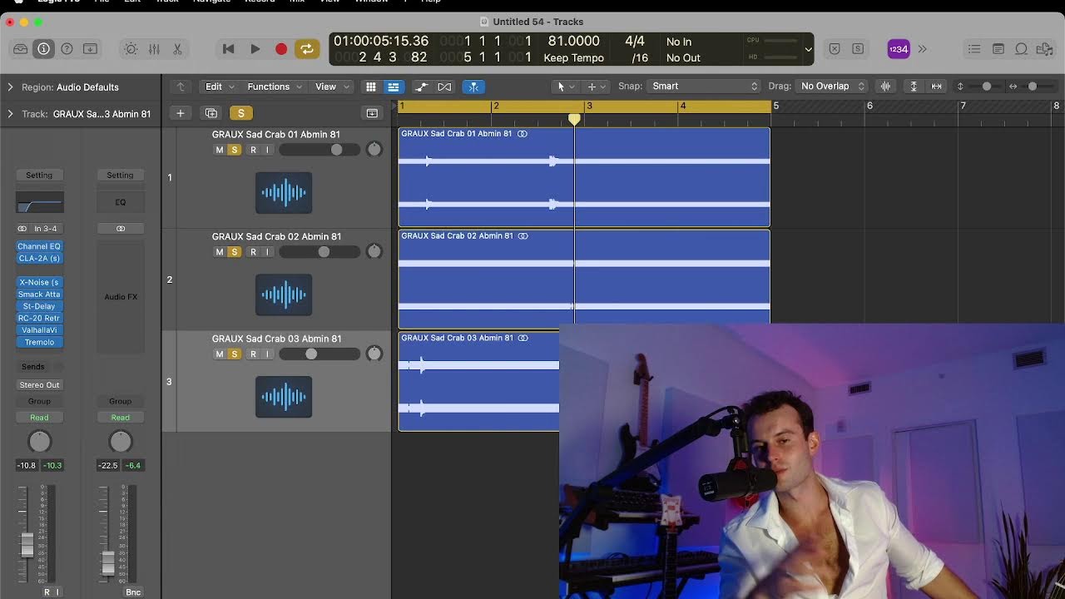The image size is (1065, 599).
Task: Open the View menu in tracks area
Action: [332, 87]
